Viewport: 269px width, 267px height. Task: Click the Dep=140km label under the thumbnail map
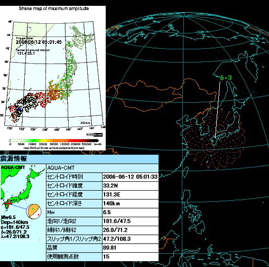tap(14, 222)
